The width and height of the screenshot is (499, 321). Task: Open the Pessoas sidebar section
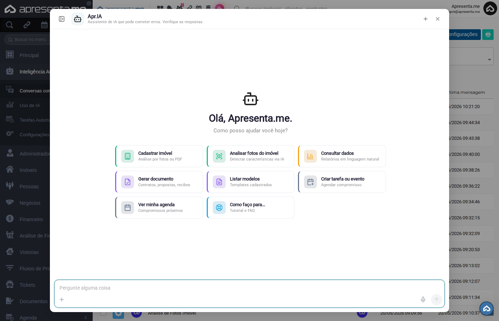[x=25, y=187]
